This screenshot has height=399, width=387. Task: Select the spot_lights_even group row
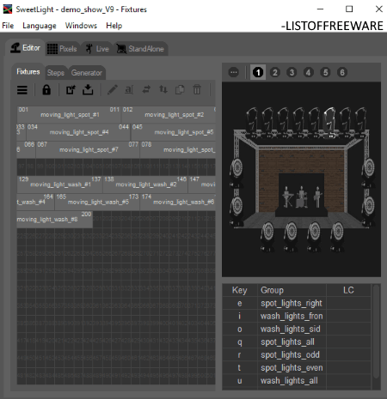pos(297,367)
